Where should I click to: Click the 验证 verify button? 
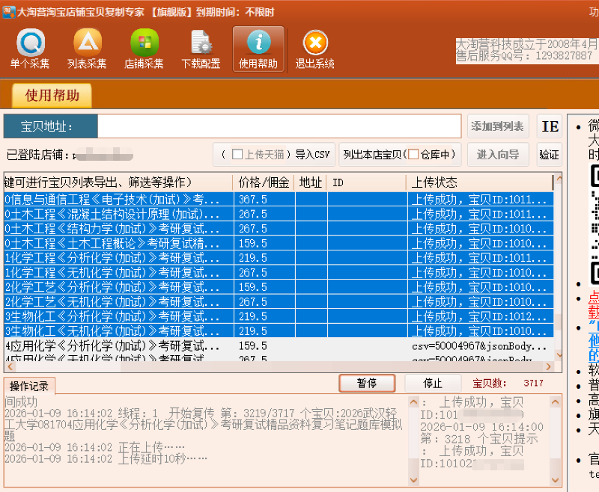pos(549,155)
